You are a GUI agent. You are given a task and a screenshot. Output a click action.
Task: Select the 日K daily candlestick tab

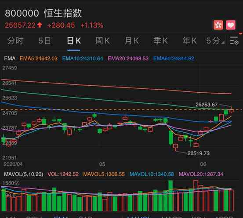[74, 41]
